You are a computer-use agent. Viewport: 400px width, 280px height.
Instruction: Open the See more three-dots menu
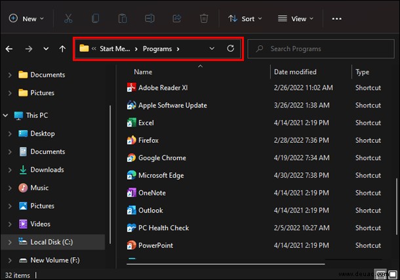pos(337,18)
